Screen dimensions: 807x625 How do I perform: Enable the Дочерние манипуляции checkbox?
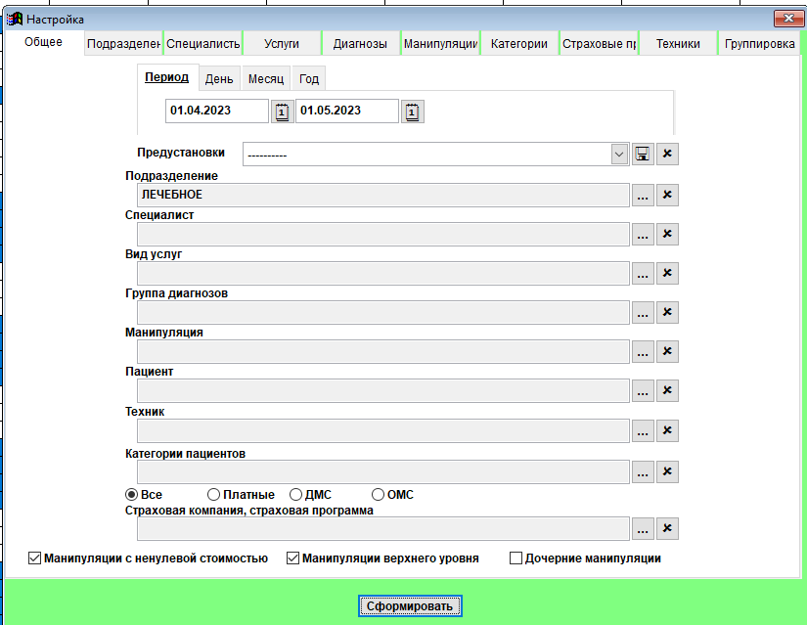[x=516, y=558]
